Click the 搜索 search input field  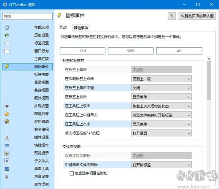[x=27, y=16]
